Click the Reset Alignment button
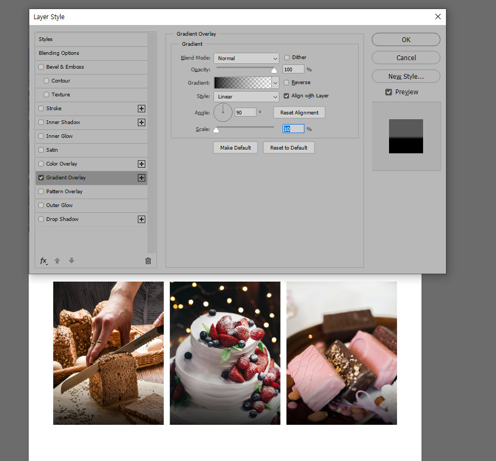Image resolution: width=496 pixels, height=461 pixels. point(299,113)
